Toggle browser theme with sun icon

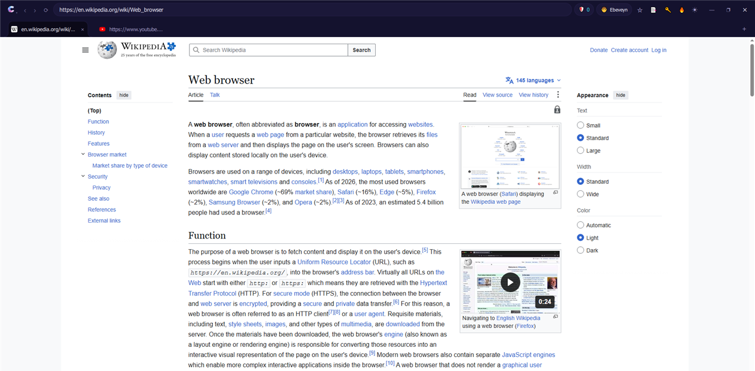click(695, 10)
